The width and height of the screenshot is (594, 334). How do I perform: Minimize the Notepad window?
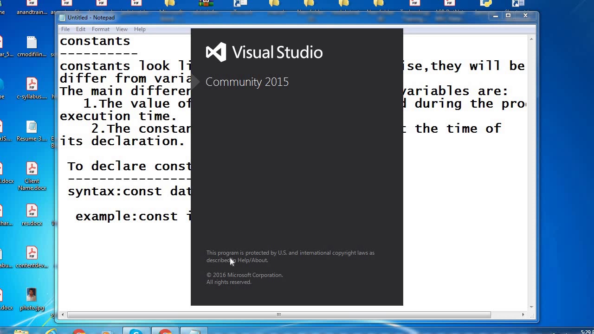point(496,16)
